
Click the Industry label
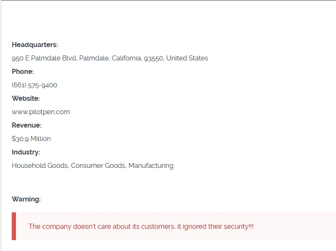pyautogui.click(x=26, y=152)
